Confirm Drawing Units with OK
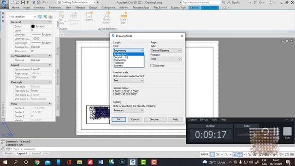Image resolution: width=295 pixels, height=166 pixels. [119, 119]
